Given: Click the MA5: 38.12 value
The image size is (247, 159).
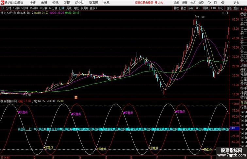Looking at the screenshot, I should [x=27, y=13].
